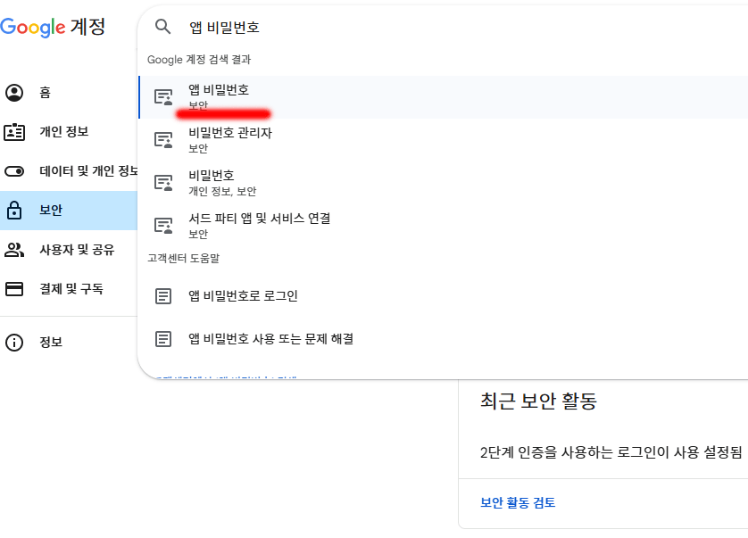This screenshot has width=748, height=538.
Task: Click the icon beside 비밀번호 관리자 result
Action: [163, 140]
